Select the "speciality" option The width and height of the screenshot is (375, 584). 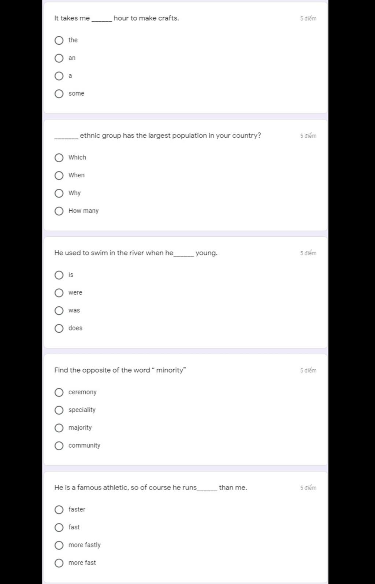coord(59,410)
